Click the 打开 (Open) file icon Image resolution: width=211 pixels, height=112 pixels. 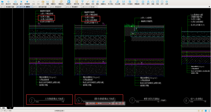(2, 2)
